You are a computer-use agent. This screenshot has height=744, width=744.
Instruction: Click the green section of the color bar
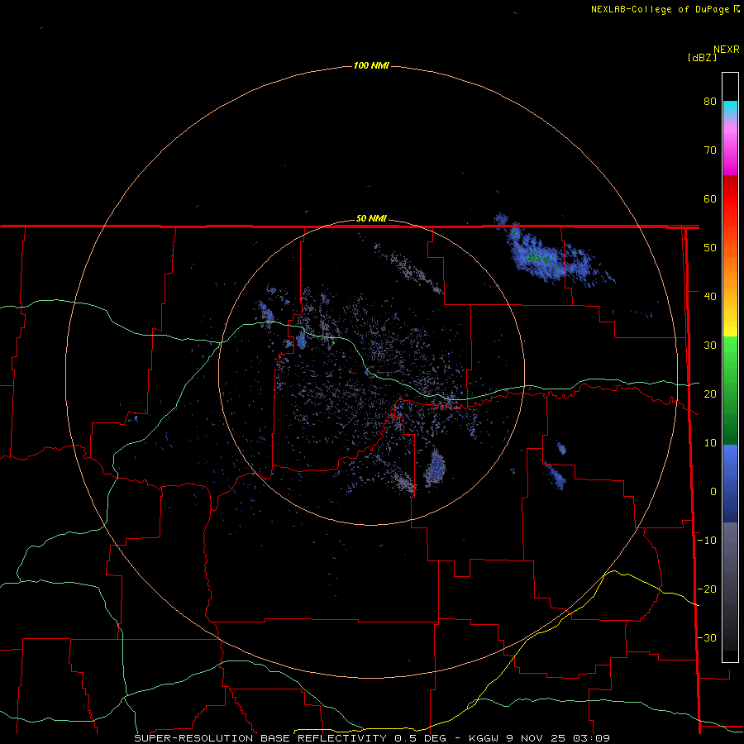click(730, 390)
